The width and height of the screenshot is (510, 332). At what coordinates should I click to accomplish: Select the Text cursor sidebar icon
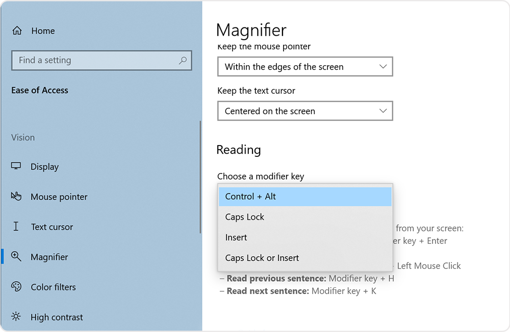pyautogui.click(x=17, y=227)
